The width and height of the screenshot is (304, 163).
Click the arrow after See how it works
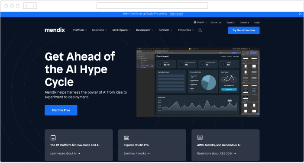pyautogui.click(x=148, y=153)
